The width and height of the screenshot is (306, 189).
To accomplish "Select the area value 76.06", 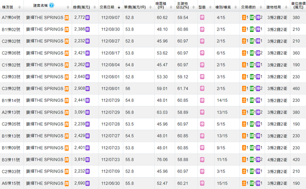I will [162, 160].
